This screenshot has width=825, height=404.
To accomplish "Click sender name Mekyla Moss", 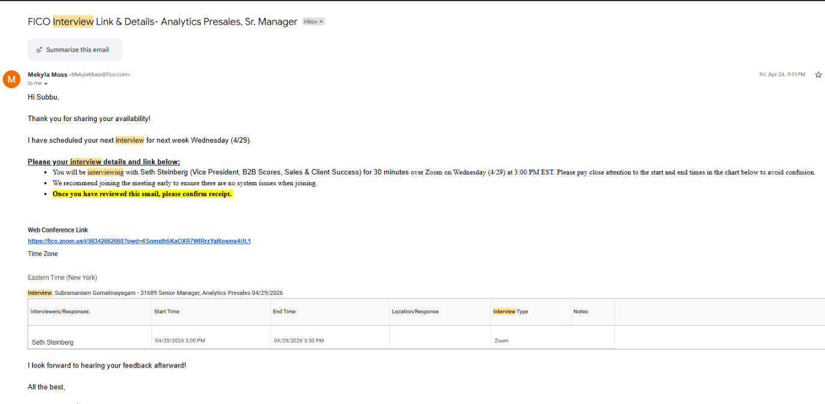I will (x=47, y=74).
